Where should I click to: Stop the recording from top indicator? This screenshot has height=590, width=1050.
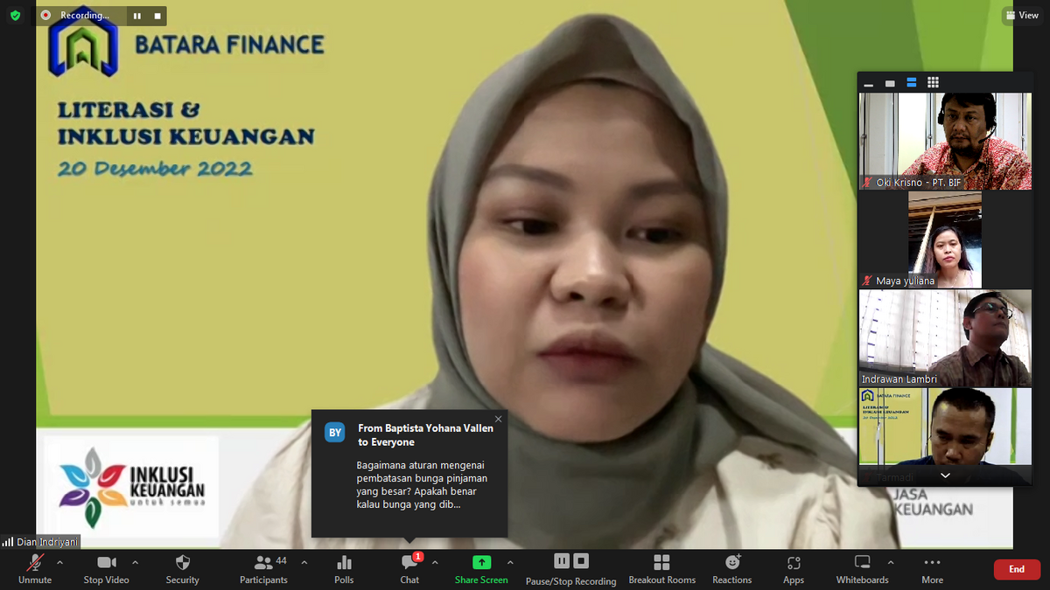(x=157, y=16)
